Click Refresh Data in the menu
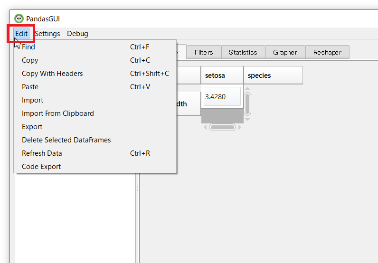Viewport: 378px width, 263px height. click(42, 153)
